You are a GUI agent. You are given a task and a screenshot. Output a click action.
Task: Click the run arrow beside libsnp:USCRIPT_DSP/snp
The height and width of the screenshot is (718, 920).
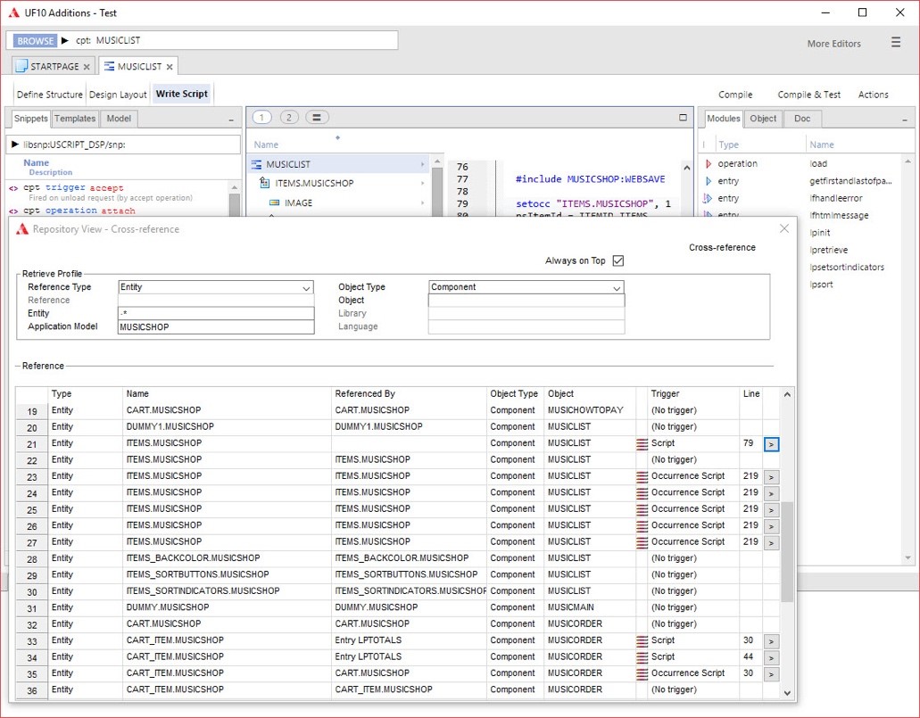point(16,144)
